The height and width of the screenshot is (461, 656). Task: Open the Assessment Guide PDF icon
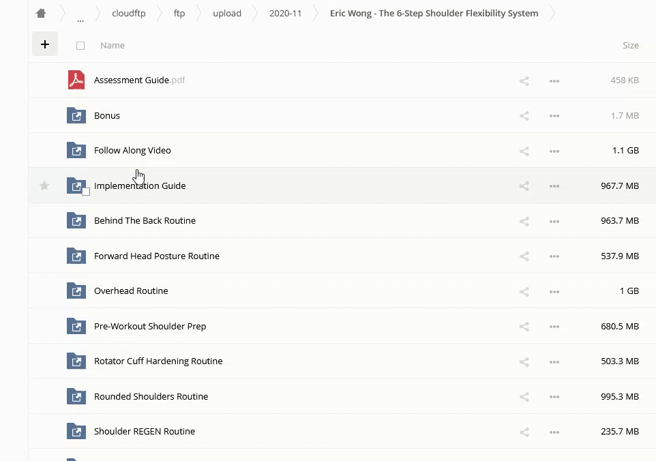pyautogui.click(x=76, y=80)
